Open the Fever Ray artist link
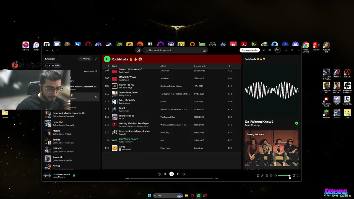 123,134
